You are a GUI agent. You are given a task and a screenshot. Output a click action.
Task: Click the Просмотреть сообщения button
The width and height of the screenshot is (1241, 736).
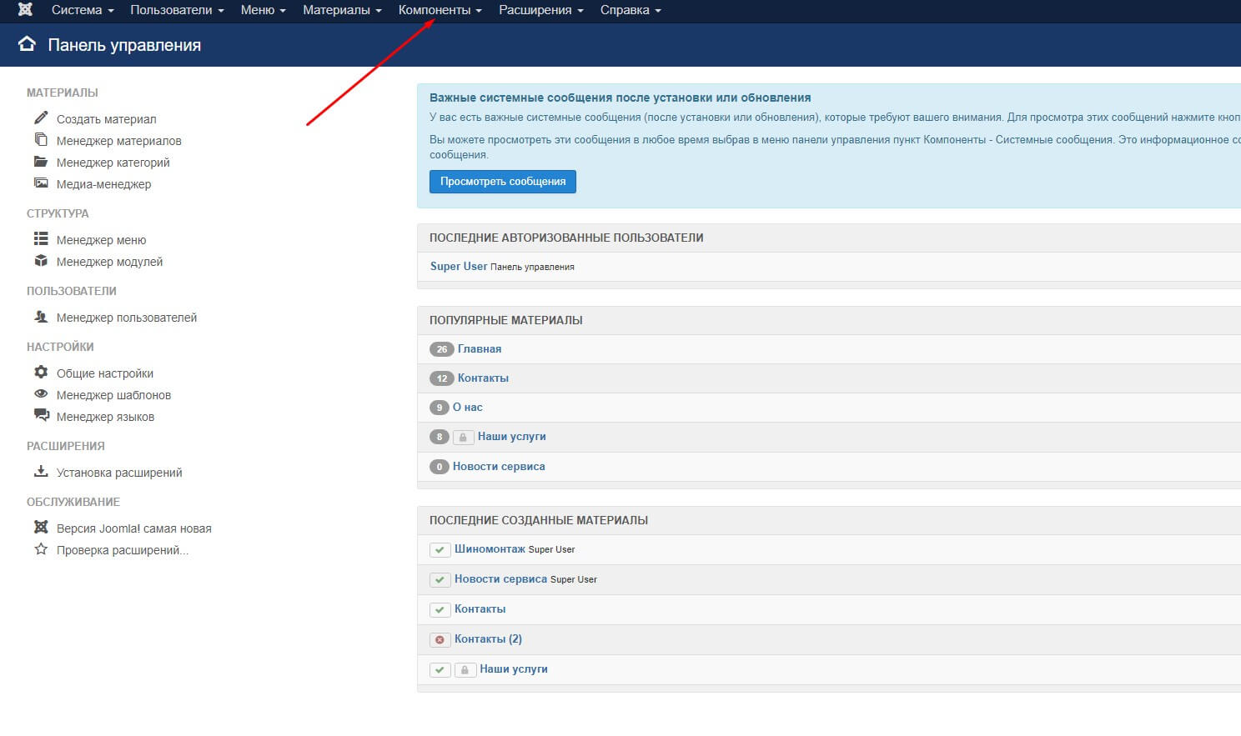click(503, 182)
